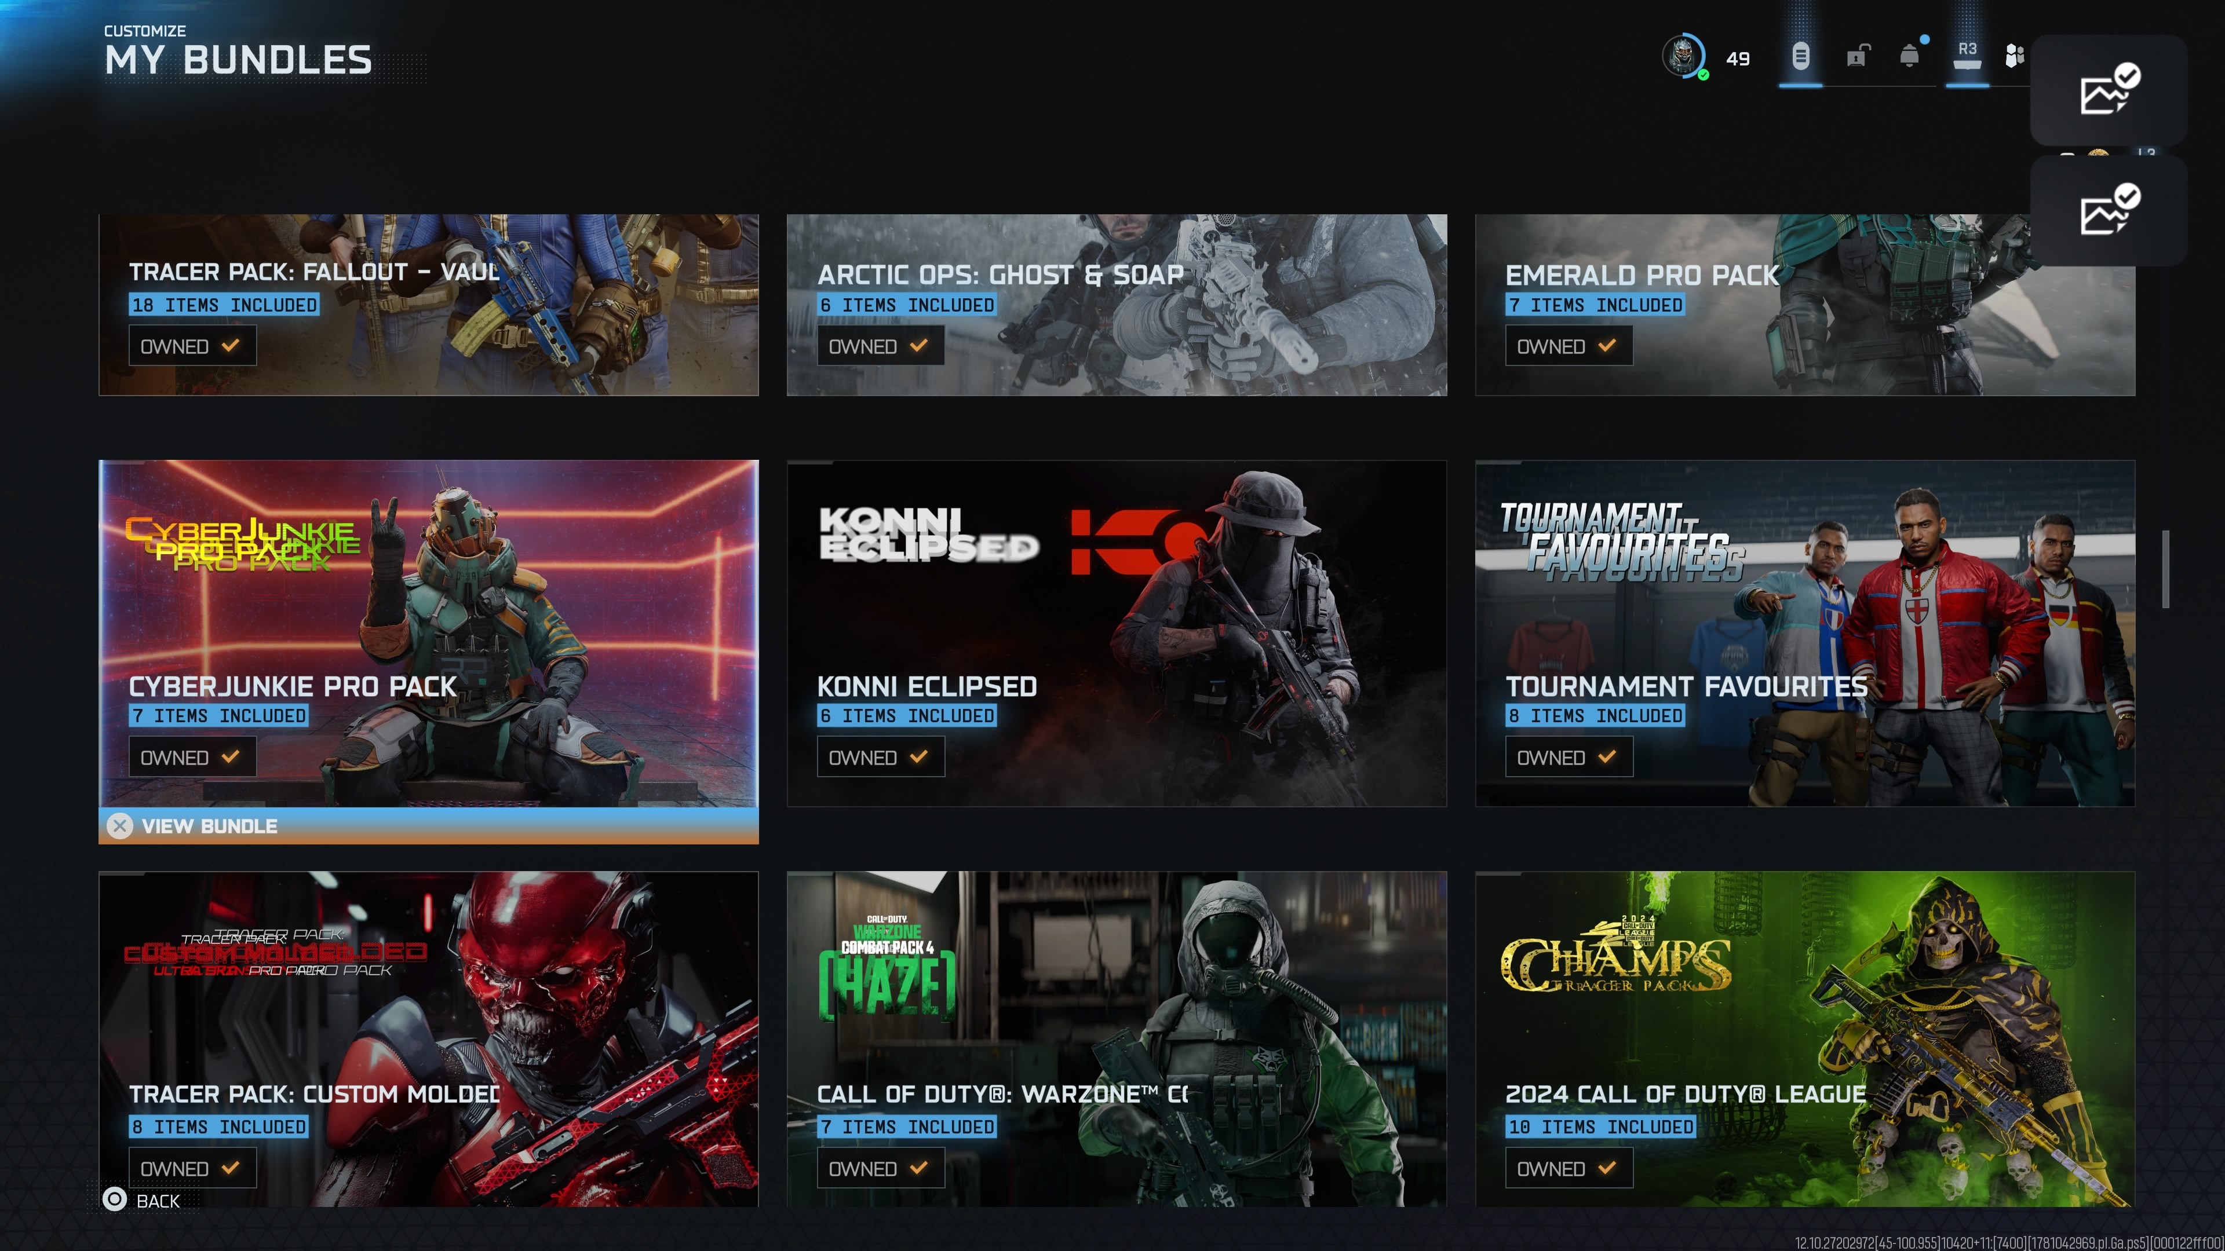Click "8 ITEMS INCLUDED" under Custom Molded
This screenshot has width=2225, height=1251.
coord(218,1126)
